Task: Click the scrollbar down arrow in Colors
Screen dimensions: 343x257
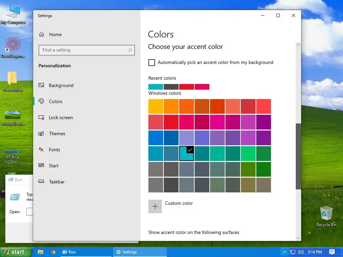Action: point(298,238)
